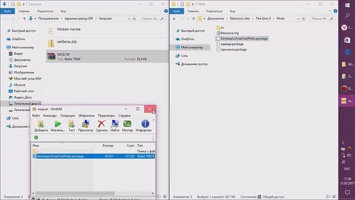Screen dimensions: 355x200
Task: Open Windows Start button on taskbar
Action: (x=347, y=5)
